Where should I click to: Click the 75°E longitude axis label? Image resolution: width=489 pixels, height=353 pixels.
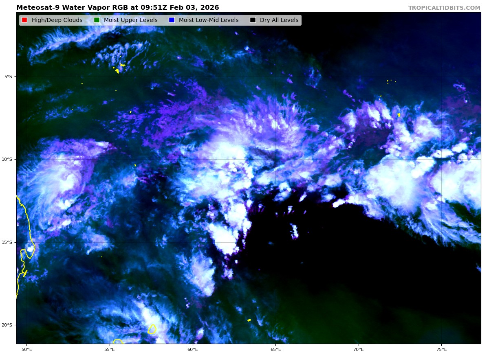441,349
